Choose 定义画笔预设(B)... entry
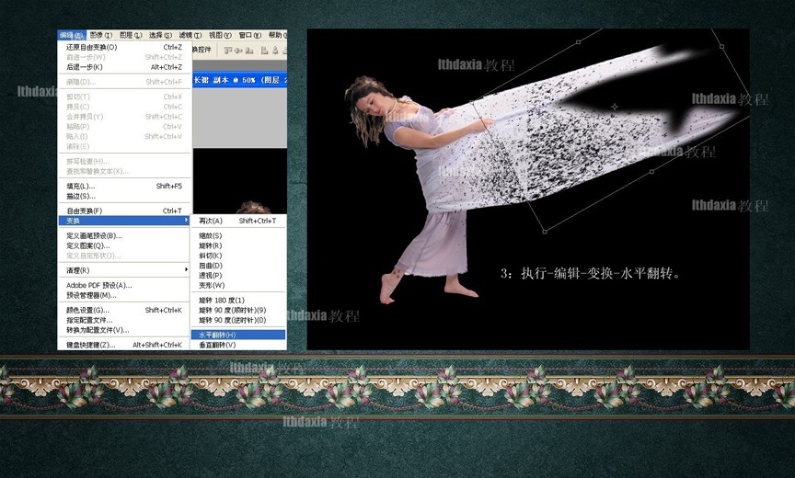 [124, 235]
